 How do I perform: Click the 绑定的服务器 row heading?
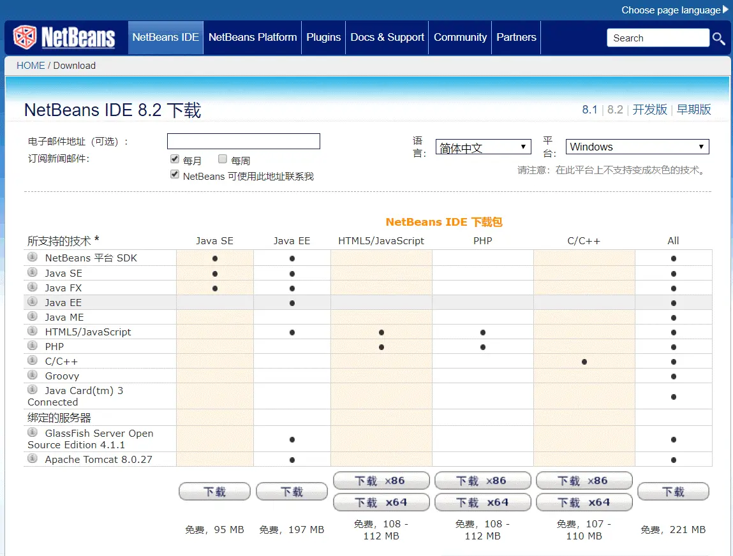tap(59, 418)
